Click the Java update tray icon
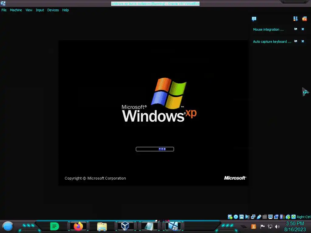 pos(254,226)
